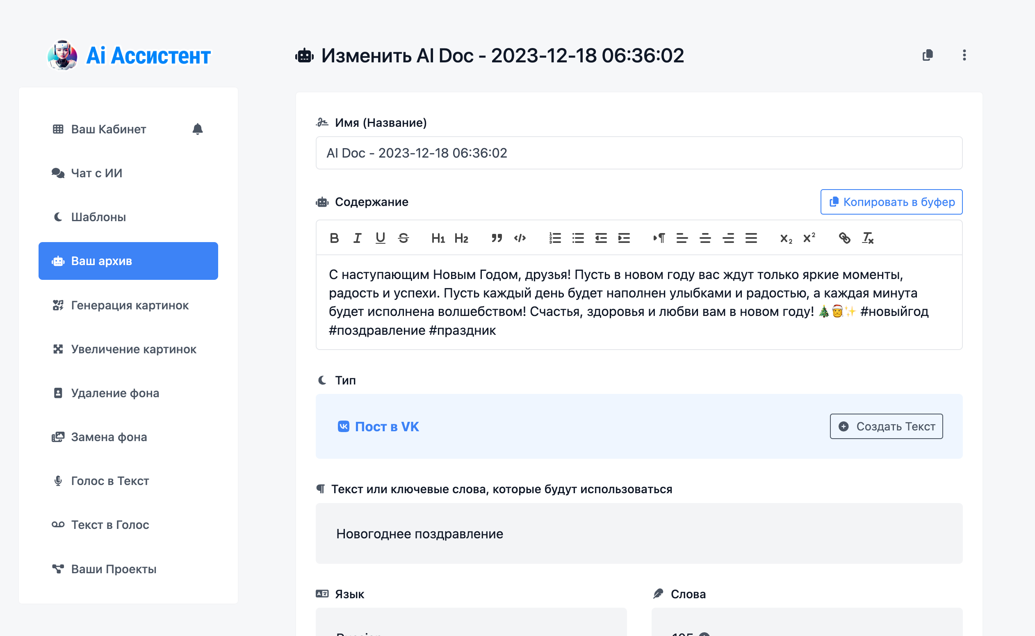The image size is (1035, 636).
Task: Open Чат с ИИ in sidebar
Action: 97,173
